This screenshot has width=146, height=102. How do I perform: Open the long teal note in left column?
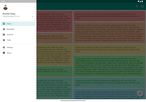click(x=54, y=88)
